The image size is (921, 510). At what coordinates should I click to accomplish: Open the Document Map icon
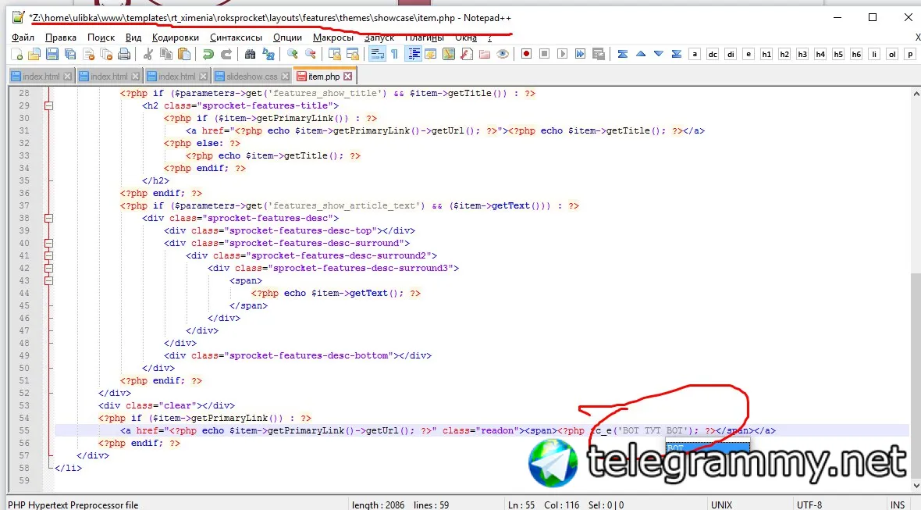coord(449,54)
